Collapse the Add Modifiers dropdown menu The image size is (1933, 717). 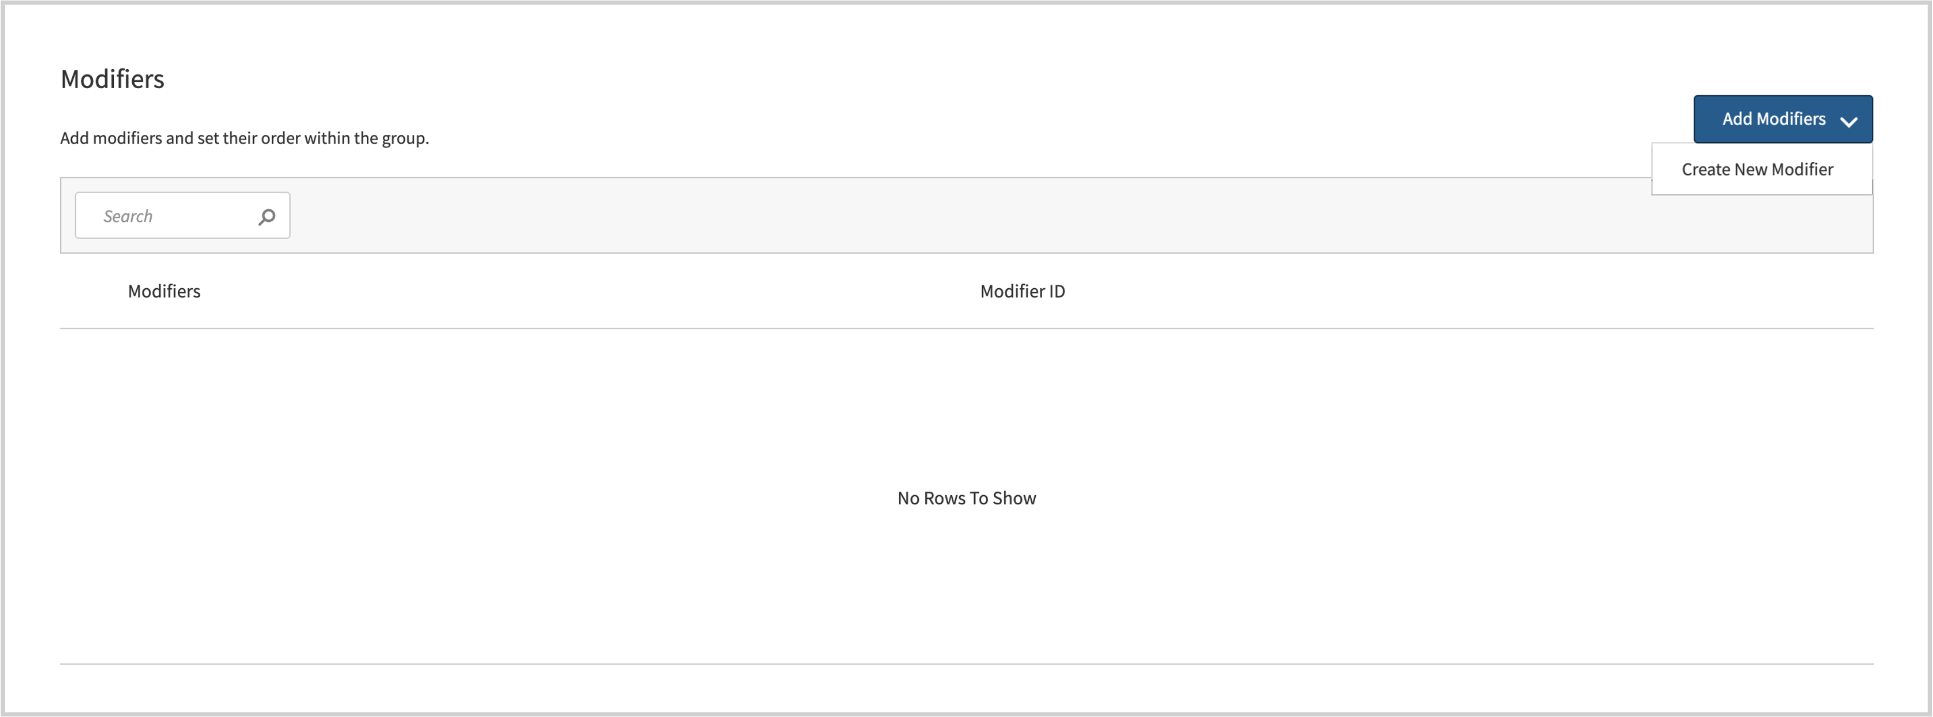(1782, 120)
